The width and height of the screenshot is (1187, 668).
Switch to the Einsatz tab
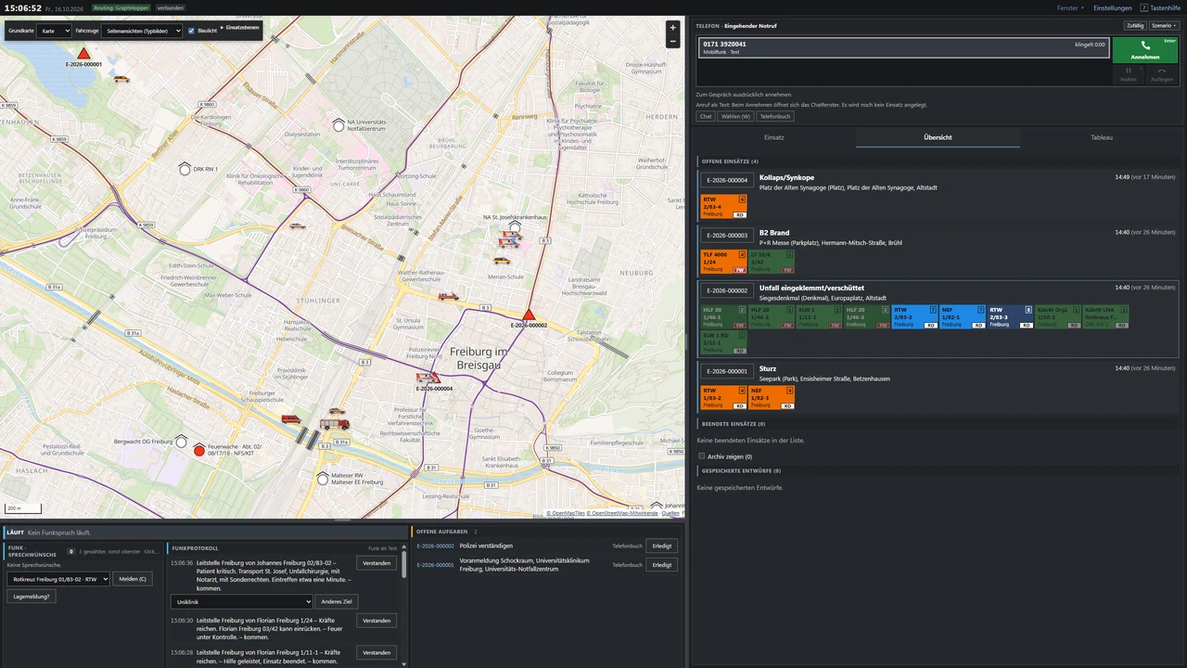tap(774, 137)
